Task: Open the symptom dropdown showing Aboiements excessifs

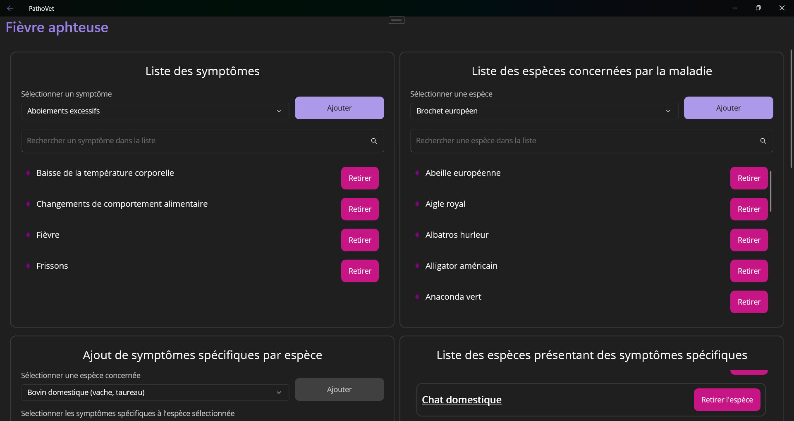Action: pos(155,111)
